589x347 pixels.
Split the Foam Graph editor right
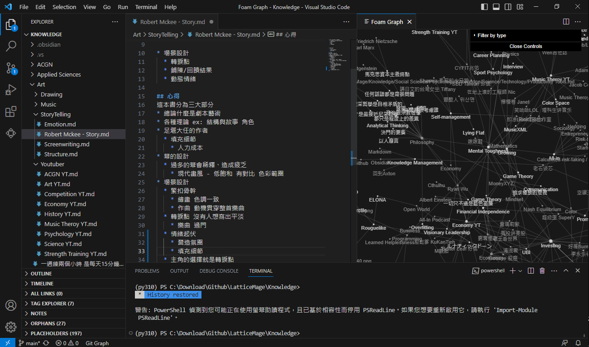[x=566, y=22]
